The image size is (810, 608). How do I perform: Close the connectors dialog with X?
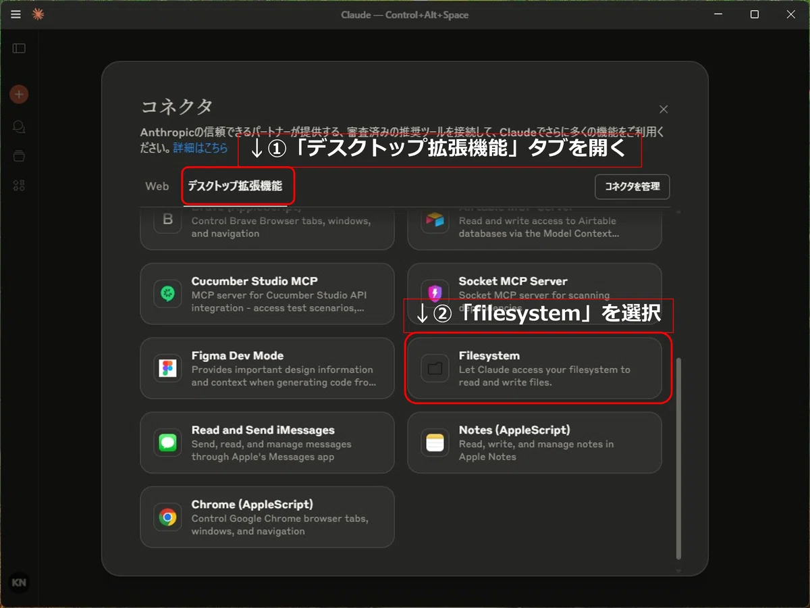point(664,109)
